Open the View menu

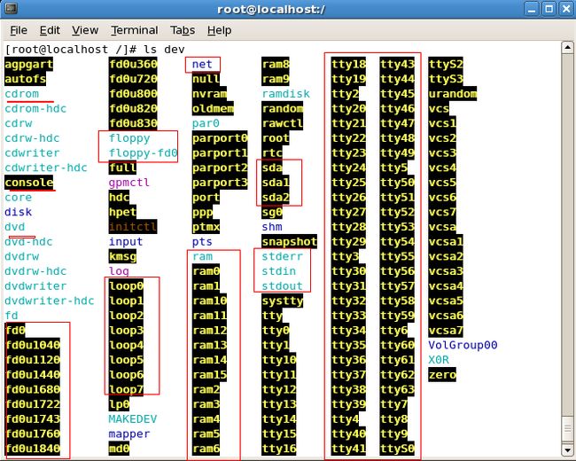[x=85, y=30]
